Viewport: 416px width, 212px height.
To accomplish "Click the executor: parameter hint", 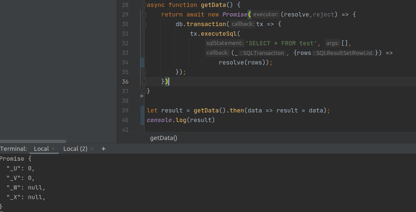I will (x=266, y=14).
